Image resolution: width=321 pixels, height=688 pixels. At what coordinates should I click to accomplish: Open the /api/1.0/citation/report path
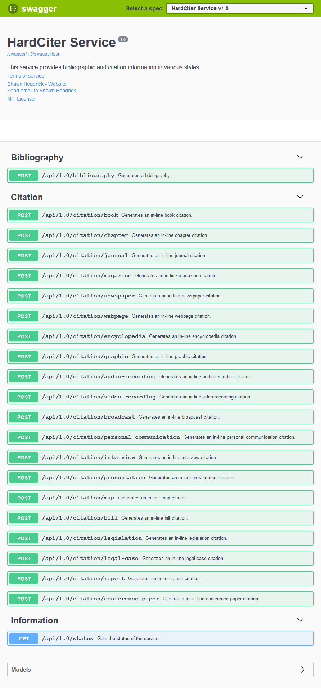coord(83,579)
